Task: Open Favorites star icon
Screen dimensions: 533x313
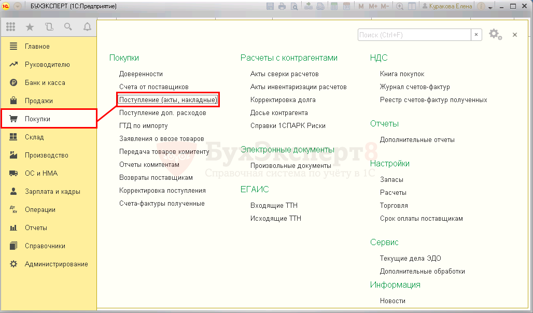Action: [x=30, y=27]
